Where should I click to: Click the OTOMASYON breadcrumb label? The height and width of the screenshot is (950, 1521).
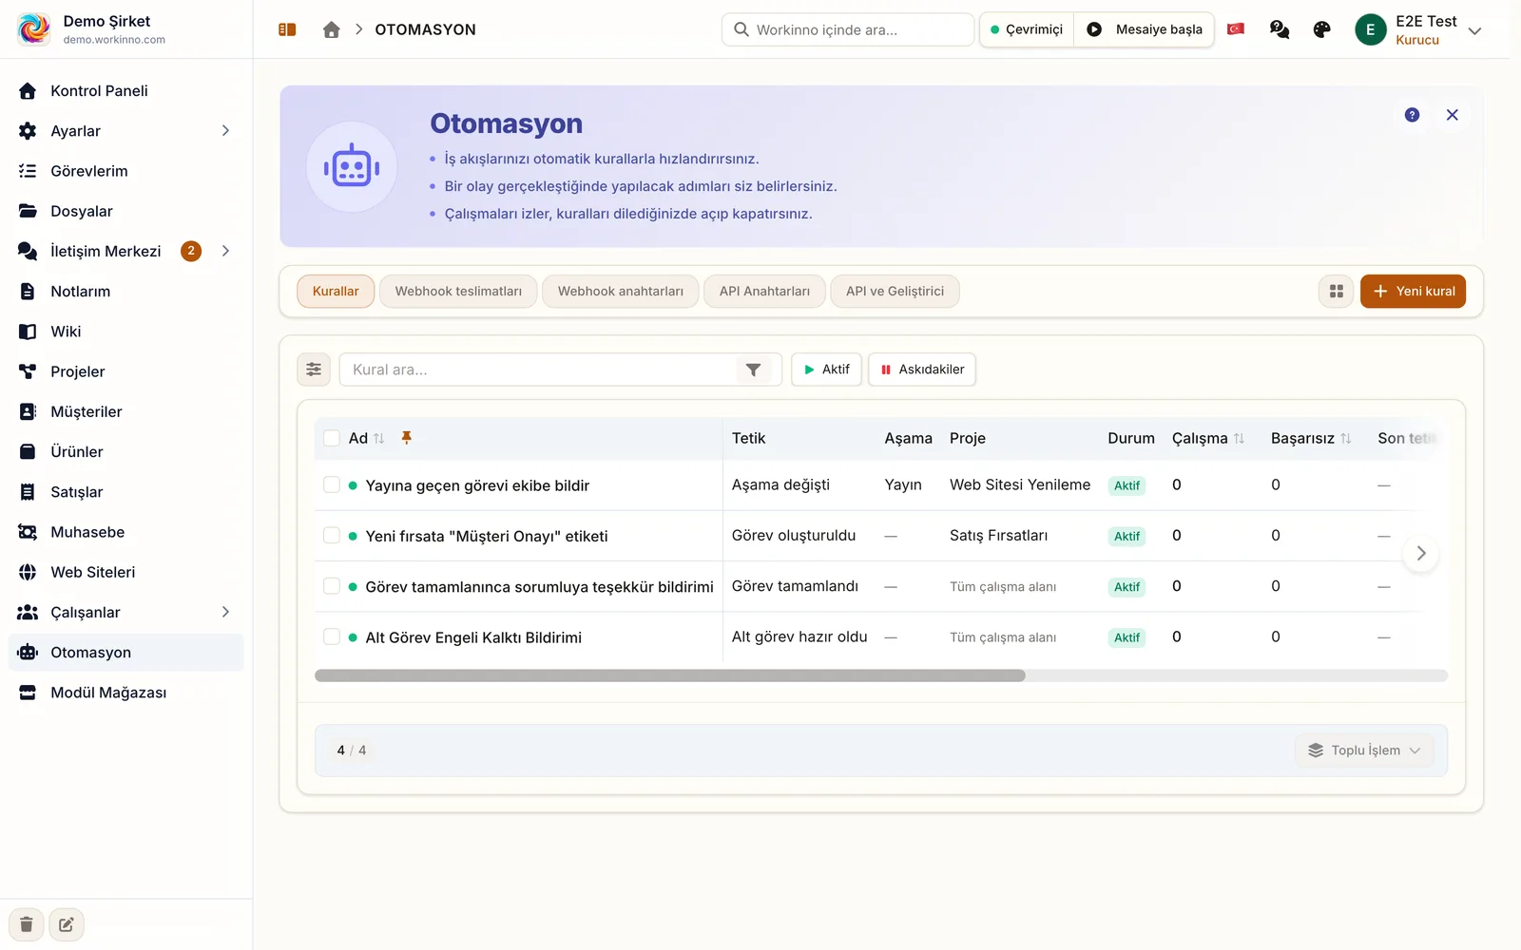[425, 29]
